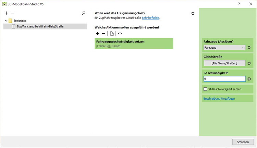This screenshot has width=257, height=148.
Task: Click the [Alle Gleise/Straßen] button
Action: pos(224,63)
